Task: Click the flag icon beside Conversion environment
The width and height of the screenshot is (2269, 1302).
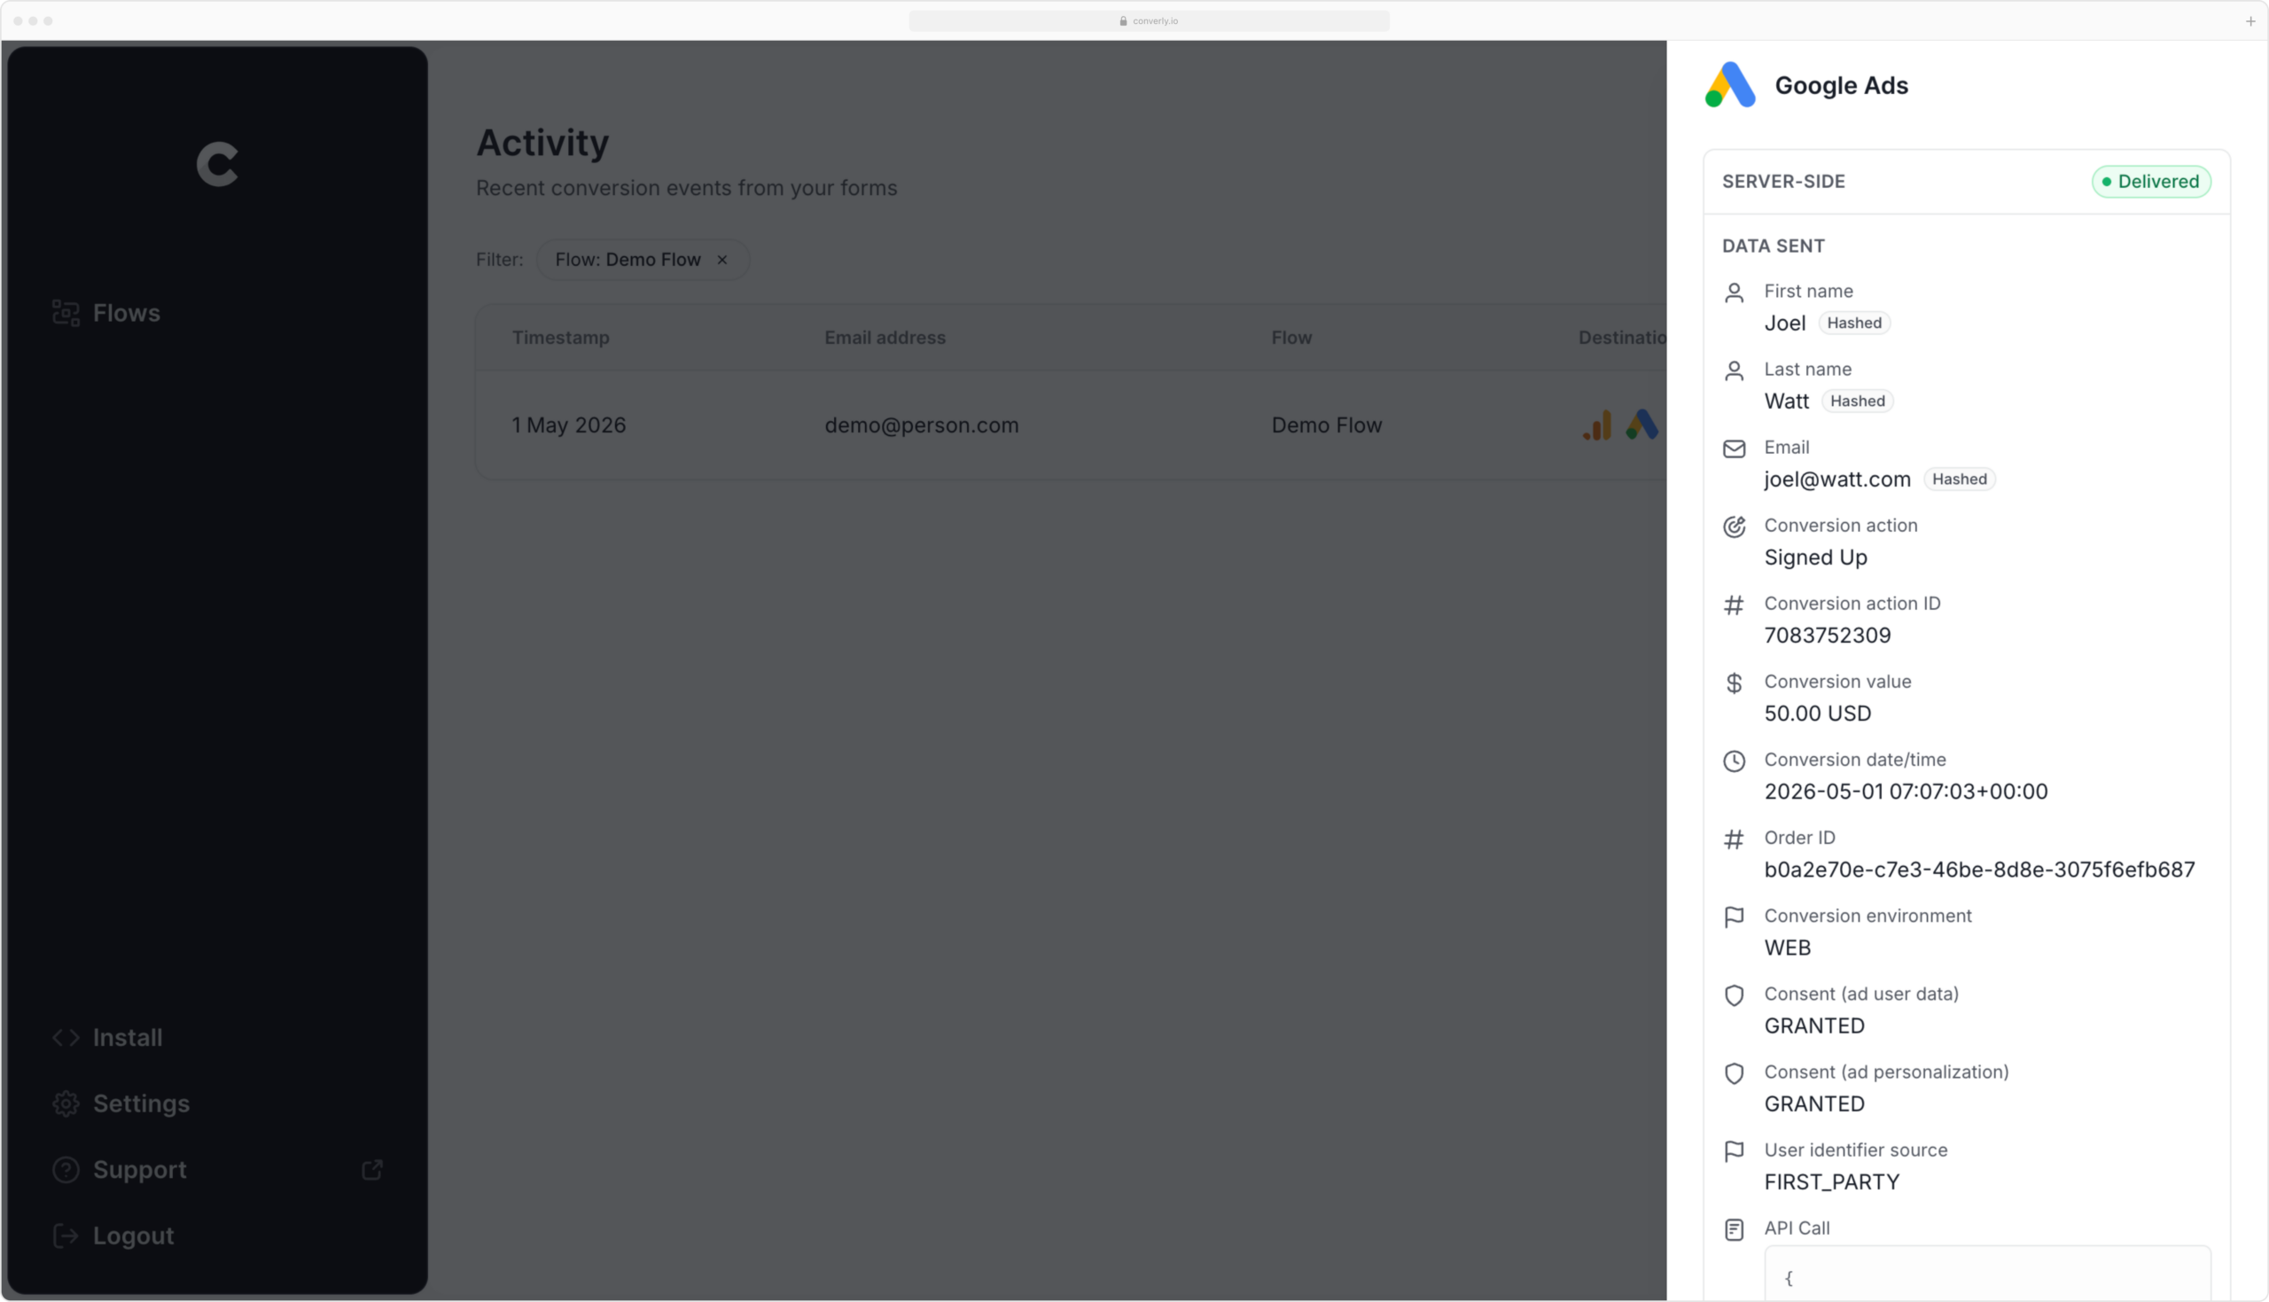Action: click(x=1735, y=917)
